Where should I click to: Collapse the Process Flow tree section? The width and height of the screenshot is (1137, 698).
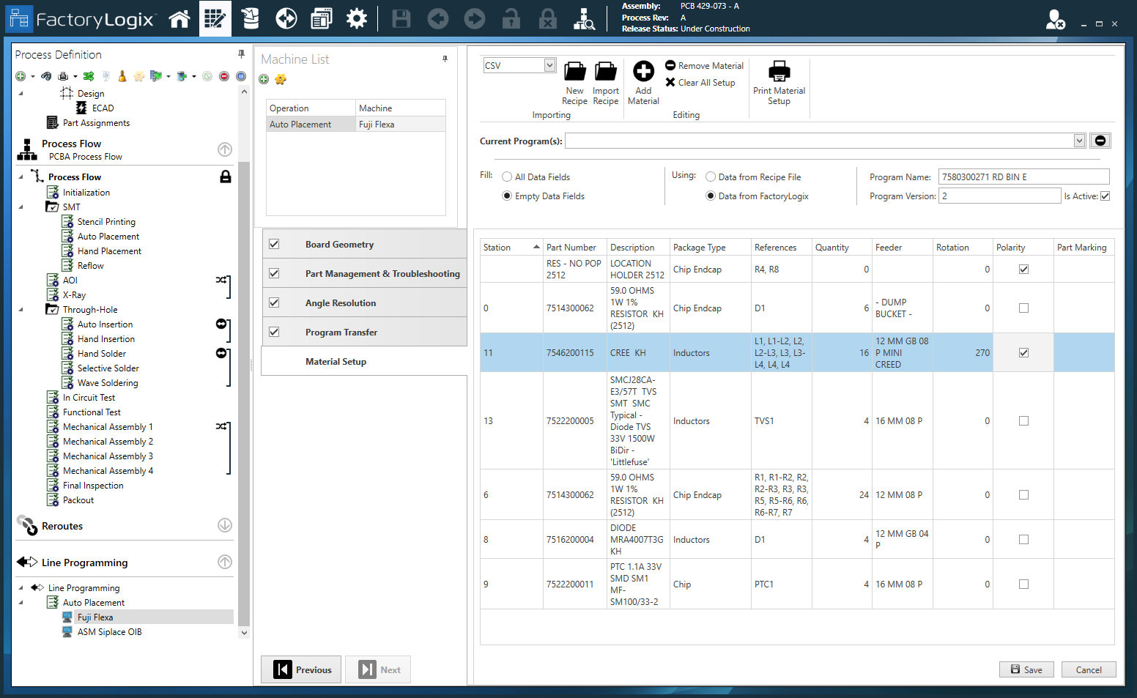click(x=224, y=149)
